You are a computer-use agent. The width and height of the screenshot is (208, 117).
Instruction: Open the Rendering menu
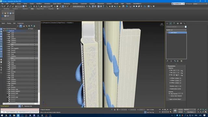67,4
